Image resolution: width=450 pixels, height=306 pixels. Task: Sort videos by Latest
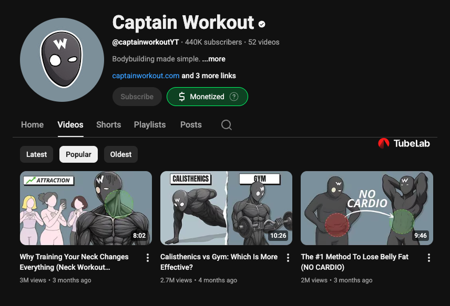[x=36, y=154]
